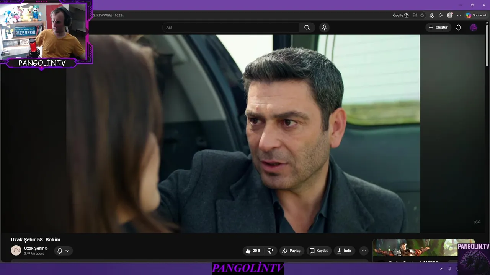The image size is (490, 275).
Task: Start voice search with microphone icon
Action: pos(324,27)
